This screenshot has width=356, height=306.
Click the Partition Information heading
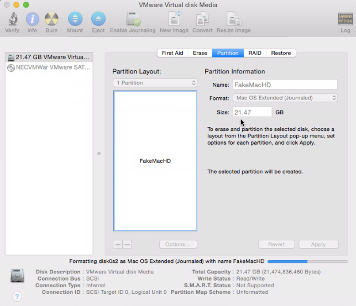(x=235, y=71)
